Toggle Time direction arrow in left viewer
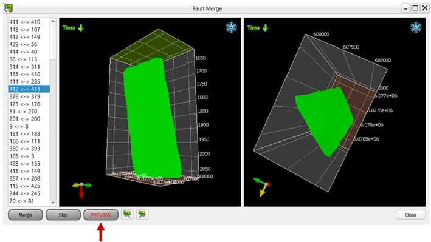This screenshot has height=242, width=431. 81,28
